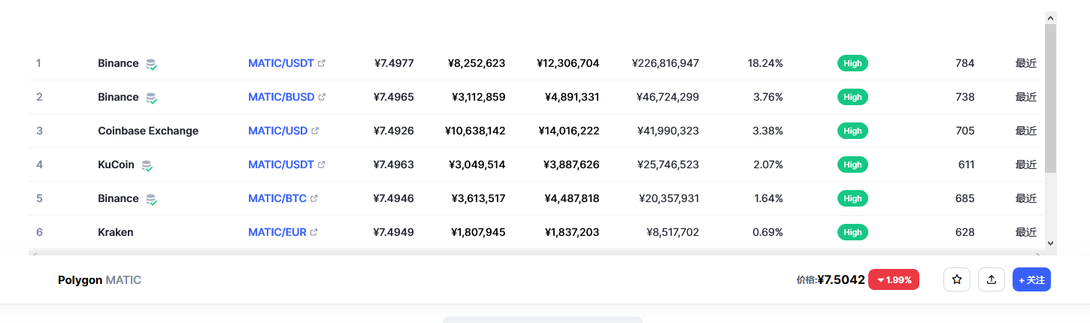Click the High liquidity badge for Kraken
Screen dimensions: 1090x323
coord(852,232)
